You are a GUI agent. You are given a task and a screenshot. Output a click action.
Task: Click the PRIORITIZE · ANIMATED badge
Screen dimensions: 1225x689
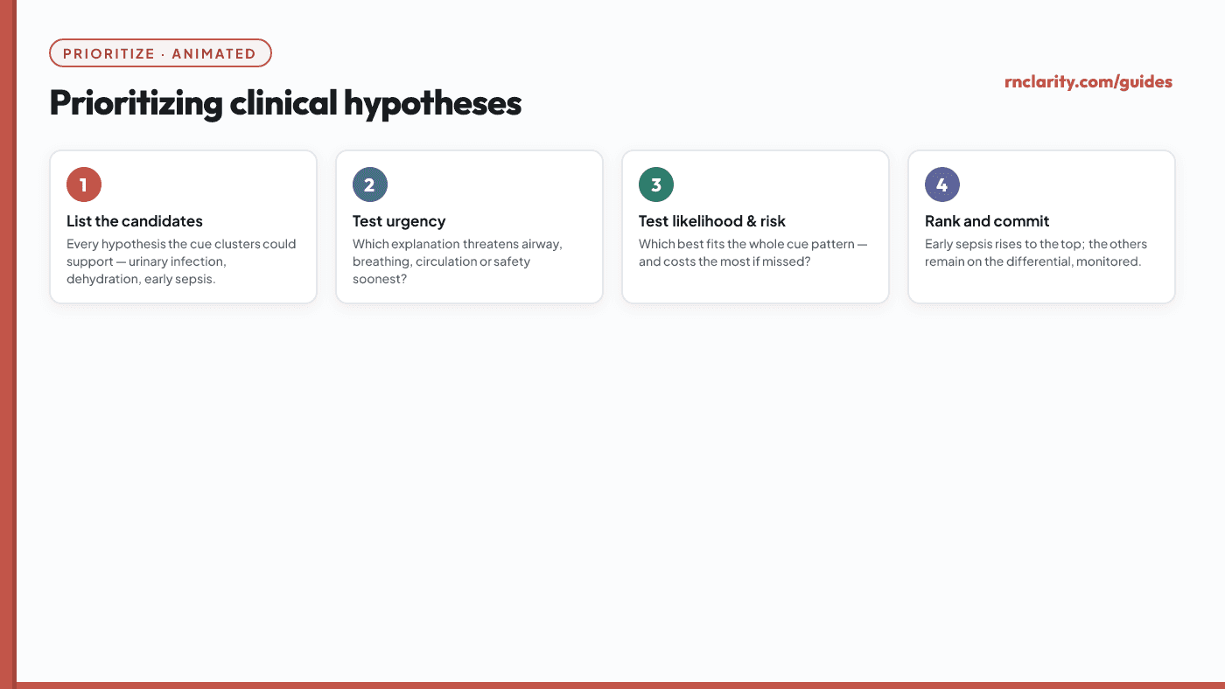(x=161, y=53)
